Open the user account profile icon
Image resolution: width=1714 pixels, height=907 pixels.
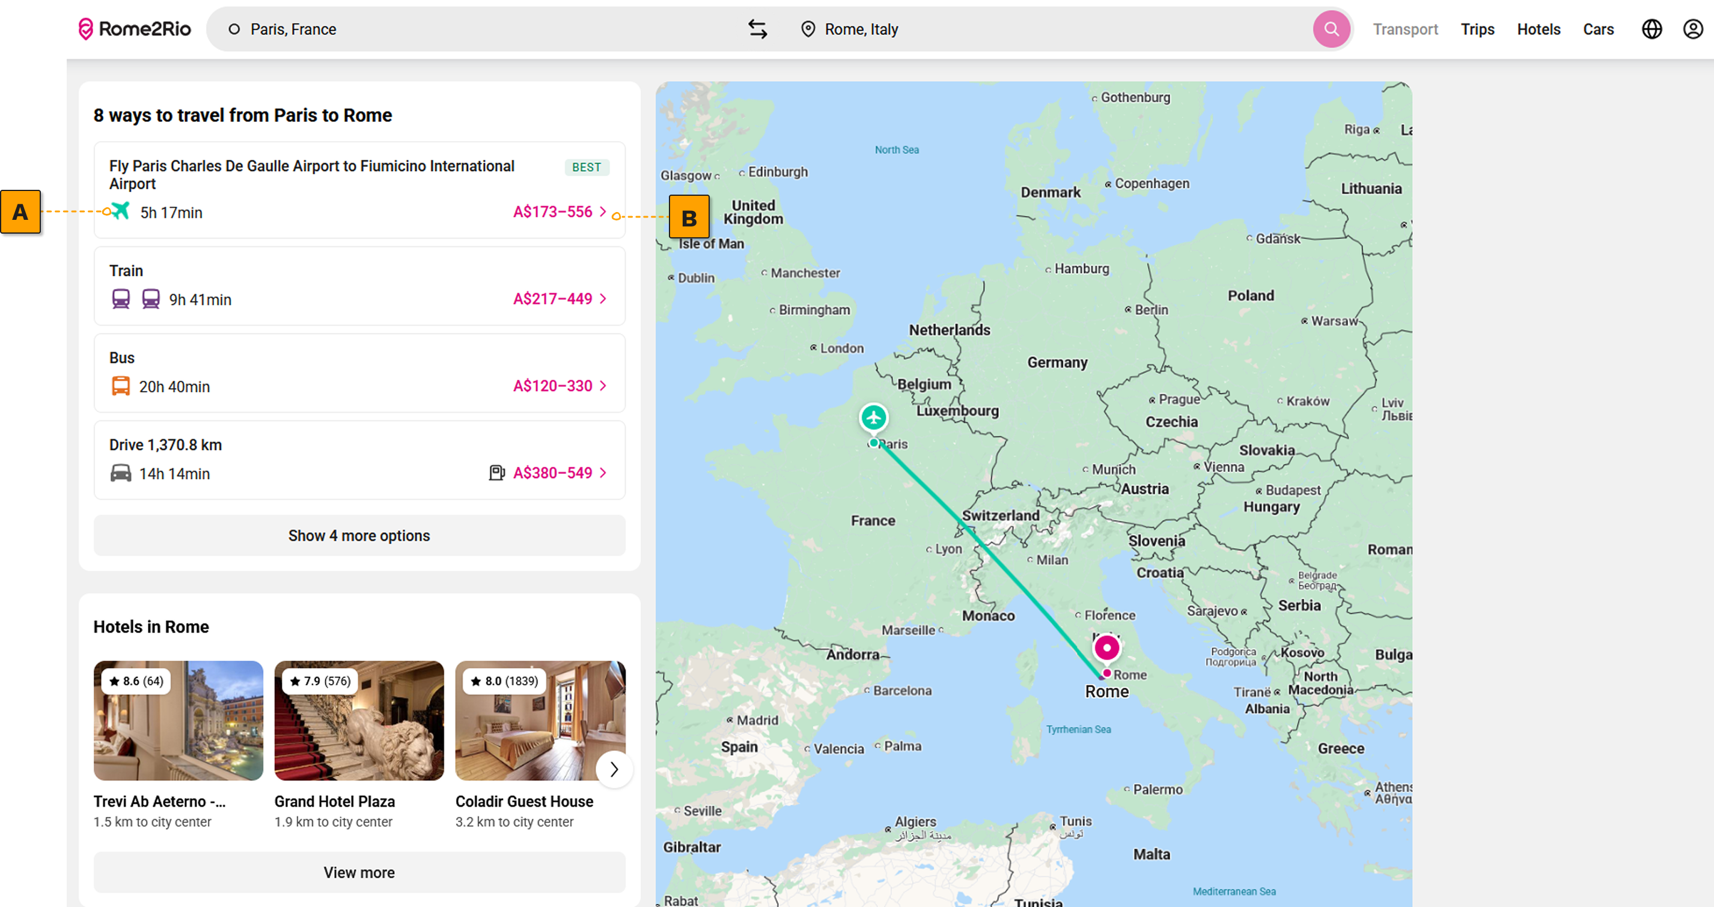(x=1693, y=29)
